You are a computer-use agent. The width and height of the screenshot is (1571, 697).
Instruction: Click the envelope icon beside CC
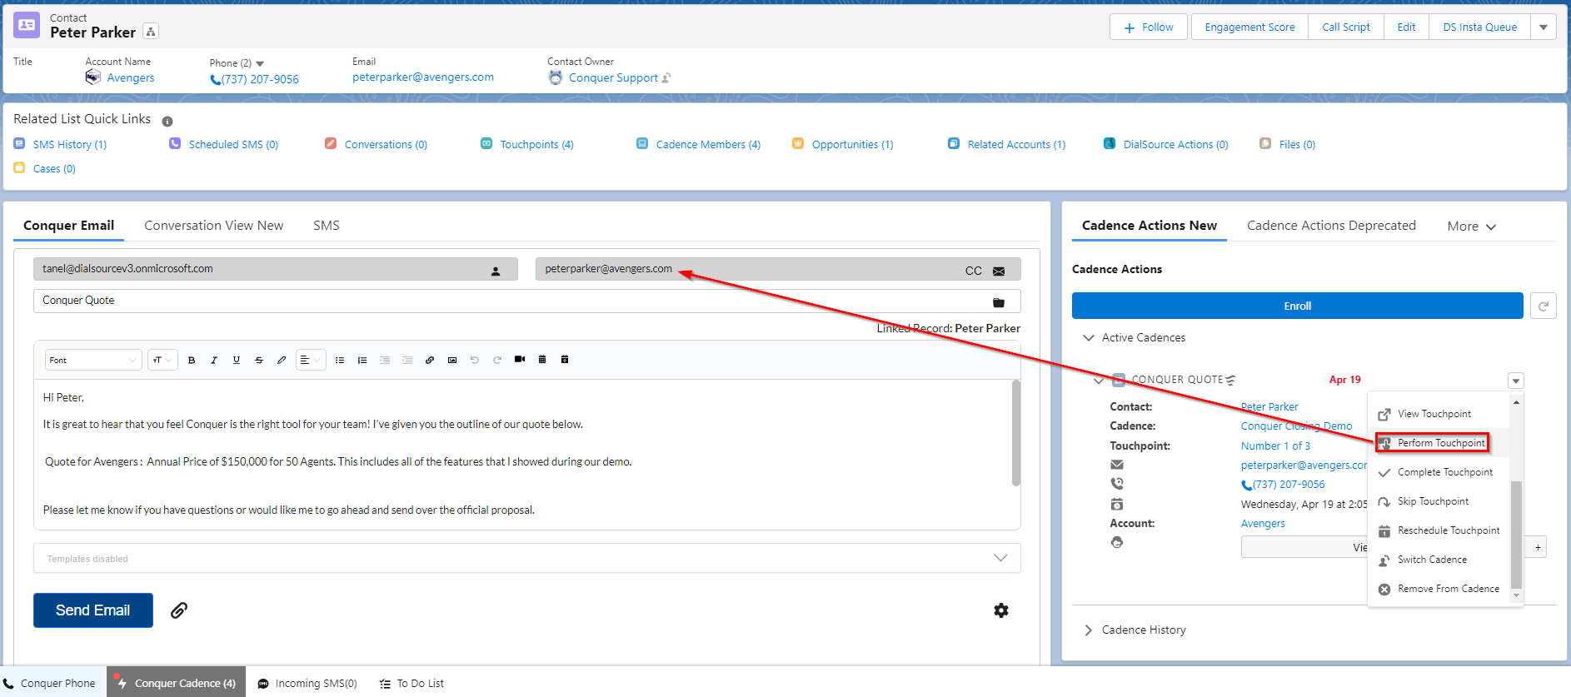pyautogui.click(x=999, y=271)
